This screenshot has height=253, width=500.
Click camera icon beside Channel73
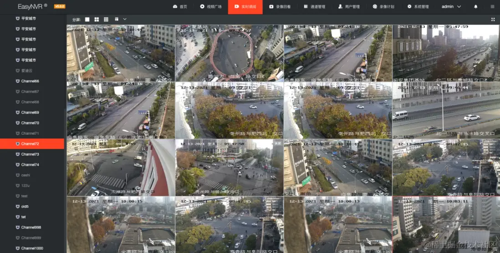coord(18,154)
